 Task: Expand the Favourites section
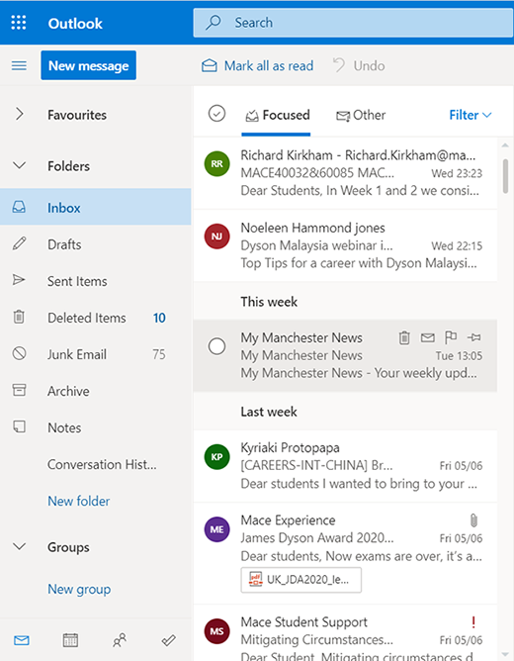20,114
